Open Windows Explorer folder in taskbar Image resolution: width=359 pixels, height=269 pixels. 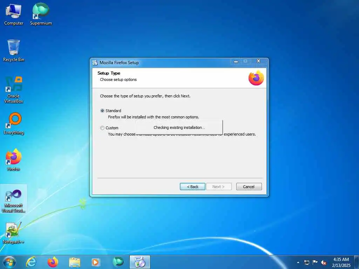pyautogui.click(x=75, y=262)
